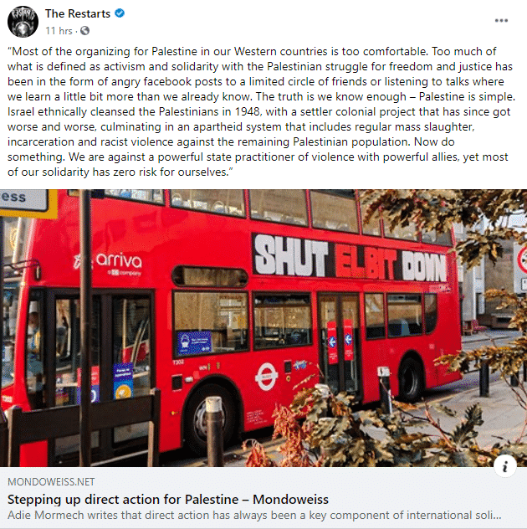Click the bus middle doors with arrows

coord(339,344)
